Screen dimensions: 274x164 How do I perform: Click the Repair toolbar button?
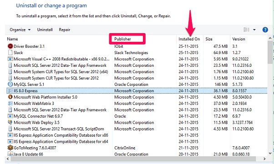[65, 30]
